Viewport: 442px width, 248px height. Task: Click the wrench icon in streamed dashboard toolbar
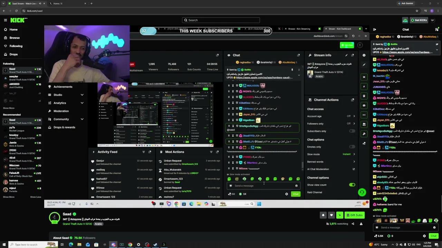pos(364,134)
